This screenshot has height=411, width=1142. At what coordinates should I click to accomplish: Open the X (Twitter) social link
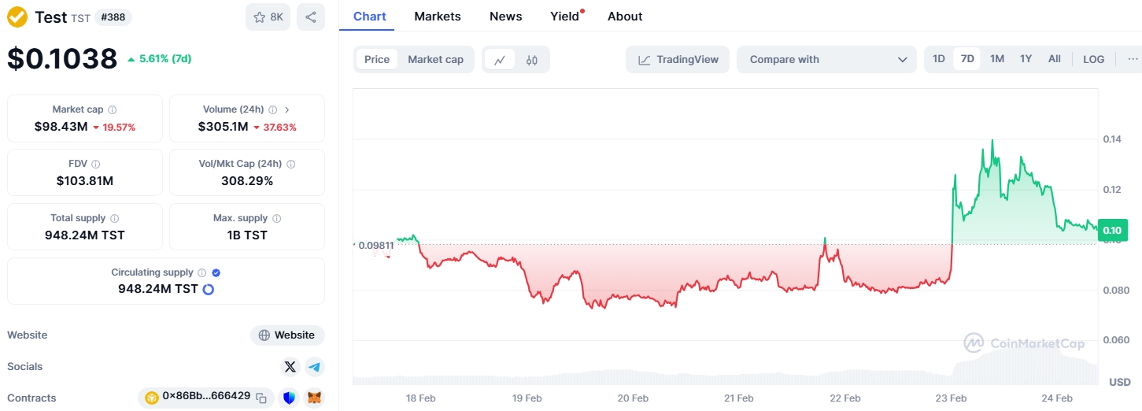290,367
